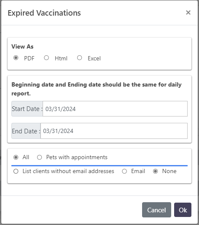Click the View As heading
Viewport: 199px width, 225px height.
click(x=22, y=46)
